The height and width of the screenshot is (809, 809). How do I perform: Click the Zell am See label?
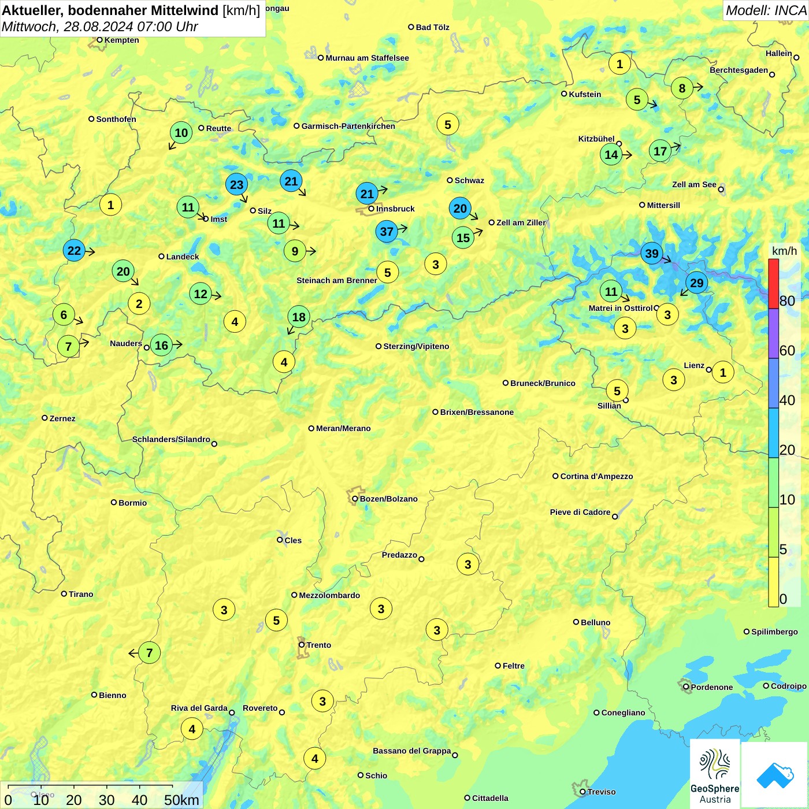[x=694, y=184]
